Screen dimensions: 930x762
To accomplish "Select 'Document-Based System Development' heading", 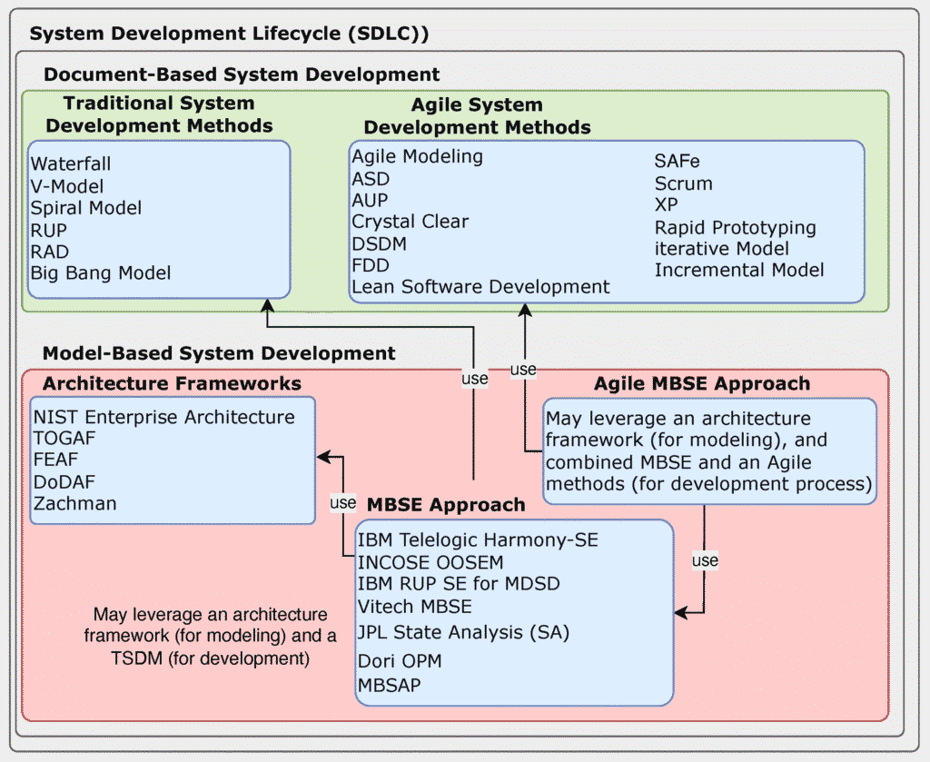I will 242,74.
